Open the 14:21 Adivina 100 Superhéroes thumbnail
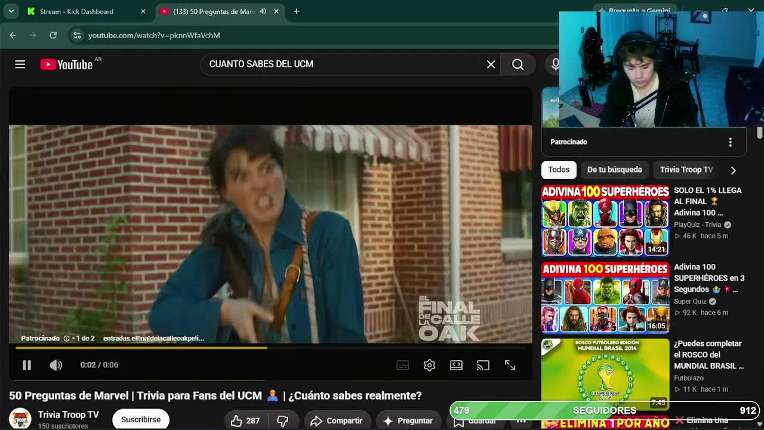This screenshot has height=430, width=764. coord(605,220)
